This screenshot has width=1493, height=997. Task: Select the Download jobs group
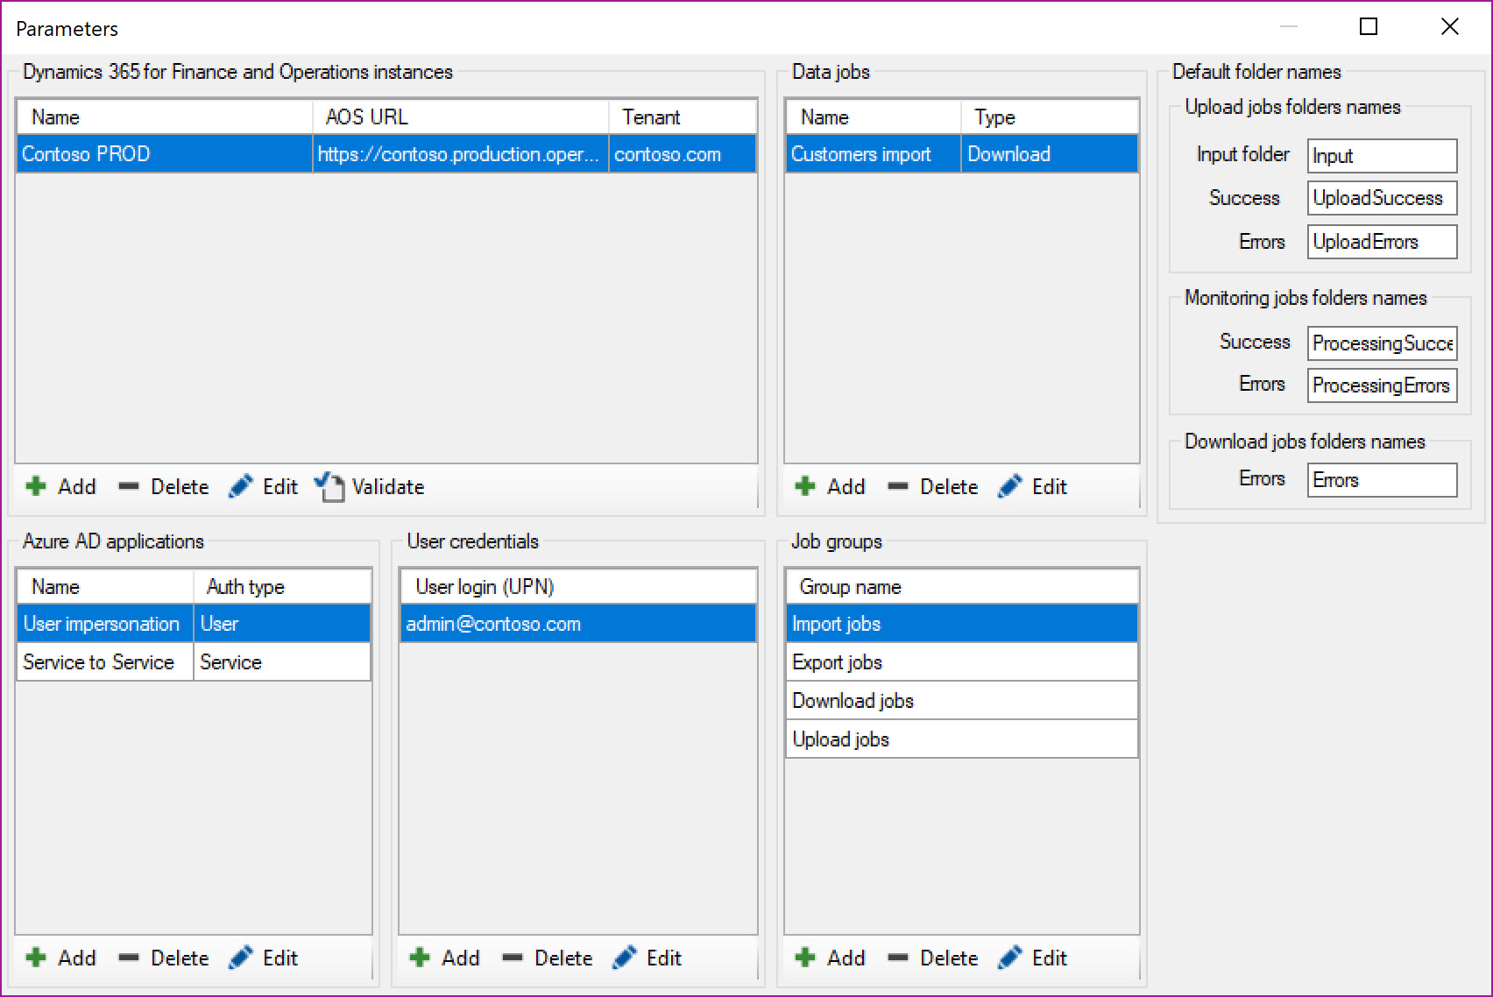click(x=962, y=701)
